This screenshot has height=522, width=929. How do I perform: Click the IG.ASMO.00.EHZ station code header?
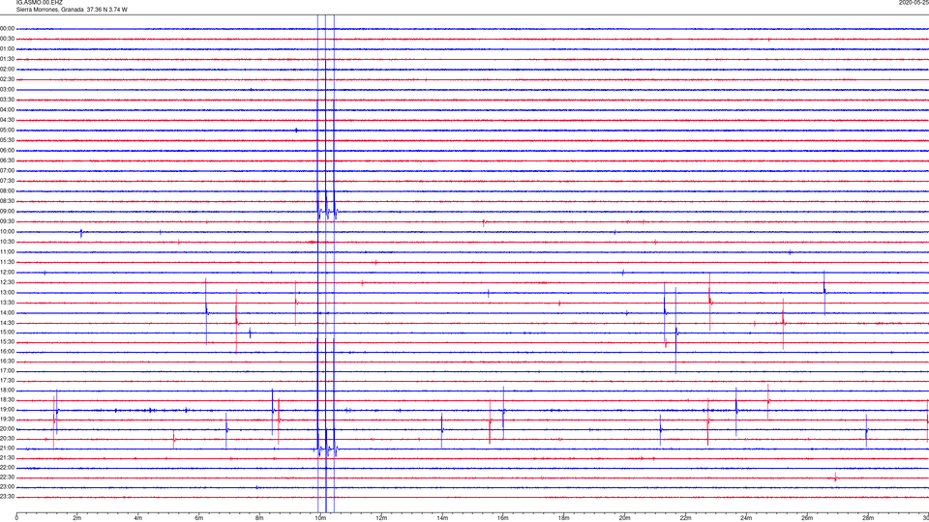pyautogui.click(x=39, y=2)
